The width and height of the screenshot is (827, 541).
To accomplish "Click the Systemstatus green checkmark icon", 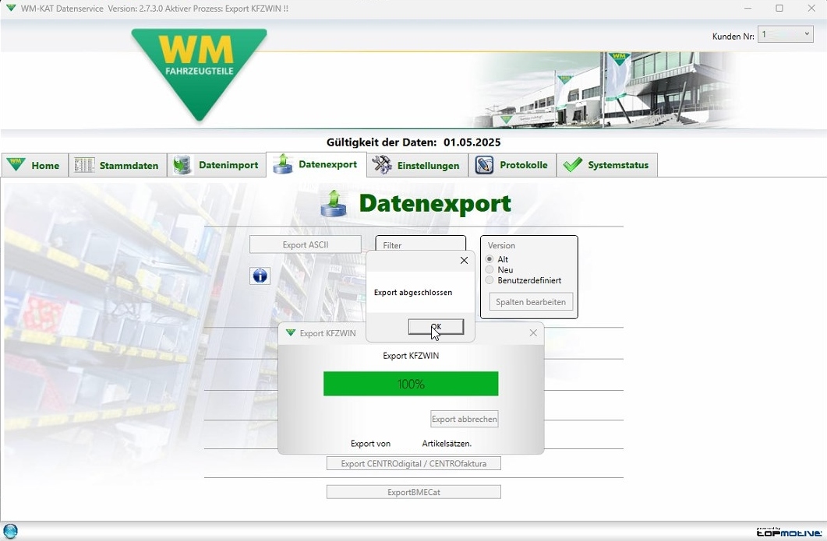I will click(572, 165).
